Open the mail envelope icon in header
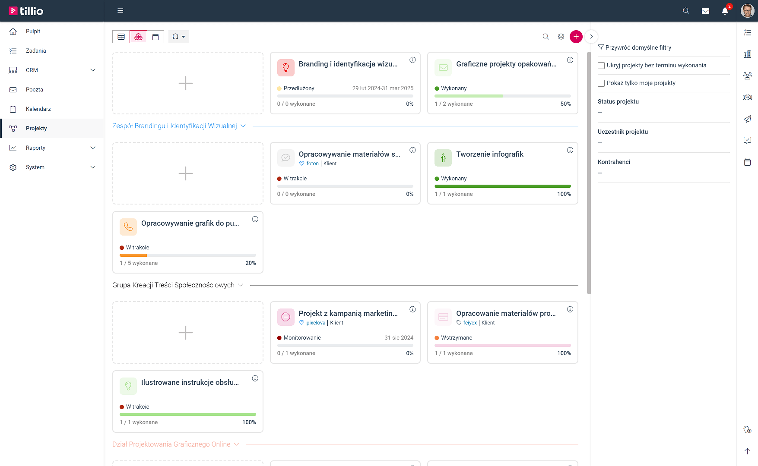The height and width of the screenshot is (466, 758). (x=705, y=11)
